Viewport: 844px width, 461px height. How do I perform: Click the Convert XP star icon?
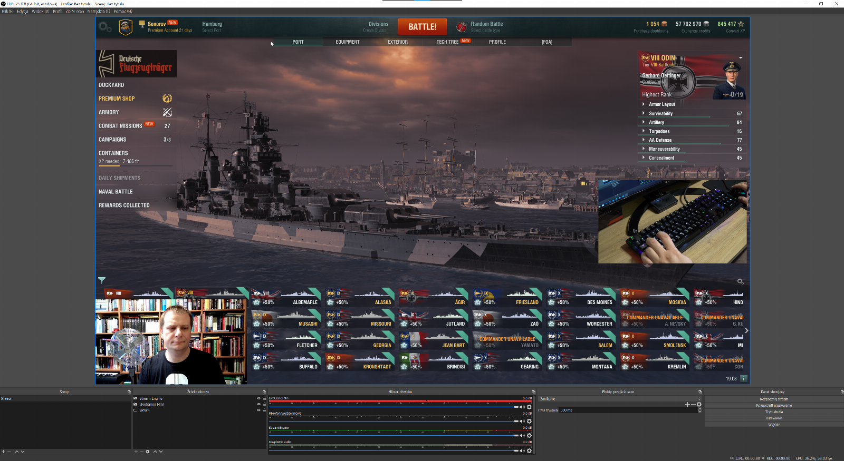pyautogui.click(x=741, y=24)
